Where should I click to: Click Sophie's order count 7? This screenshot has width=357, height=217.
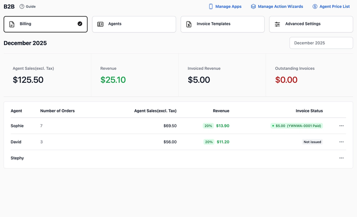point(42,126)
